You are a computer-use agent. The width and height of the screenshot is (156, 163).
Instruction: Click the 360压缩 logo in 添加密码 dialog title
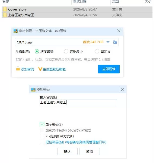[x=33, y=89]
